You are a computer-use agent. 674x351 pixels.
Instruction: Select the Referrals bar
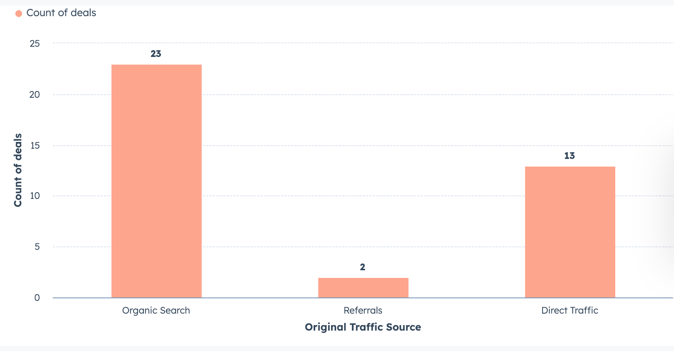click(363, 288)
